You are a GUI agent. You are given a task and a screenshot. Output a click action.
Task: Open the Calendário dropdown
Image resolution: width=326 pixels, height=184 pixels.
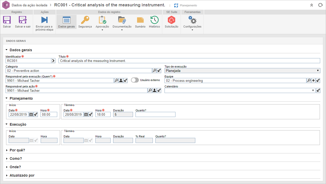pyautogui.click(x=240, y=90)
